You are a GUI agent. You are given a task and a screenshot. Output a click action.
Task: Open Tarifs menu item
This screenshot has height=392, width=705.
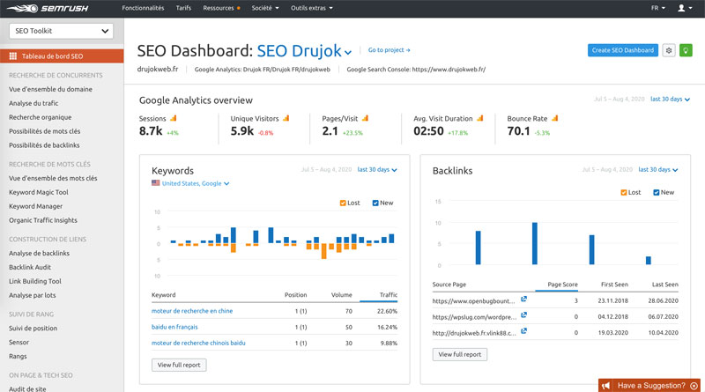tap(183, 8)
